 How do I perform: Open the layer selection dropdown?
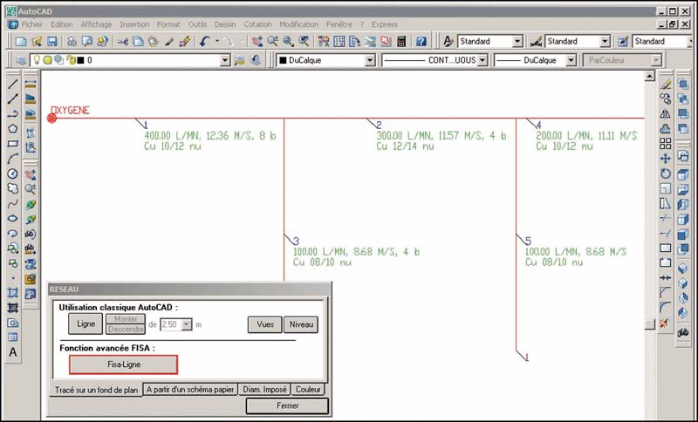(x=226, y=61)
